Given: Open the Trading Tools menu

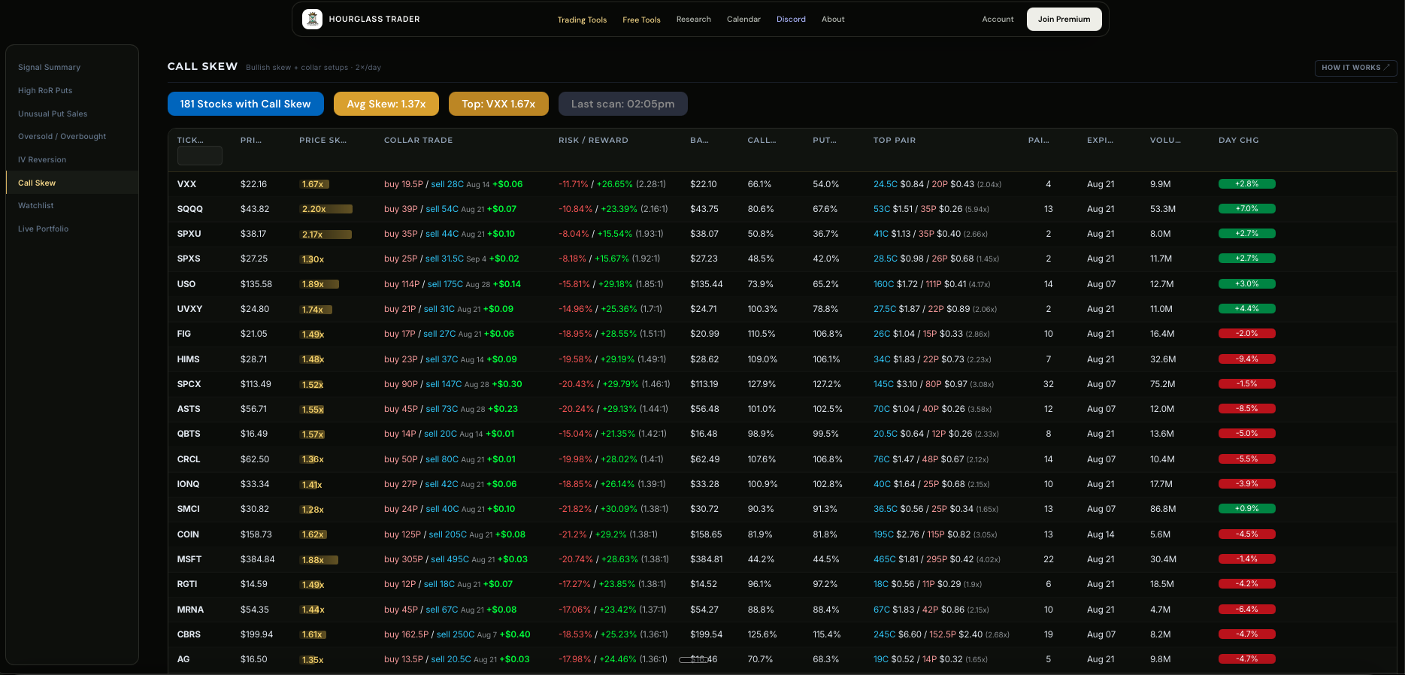Looking at the screenshot, I should pos(582,20).
